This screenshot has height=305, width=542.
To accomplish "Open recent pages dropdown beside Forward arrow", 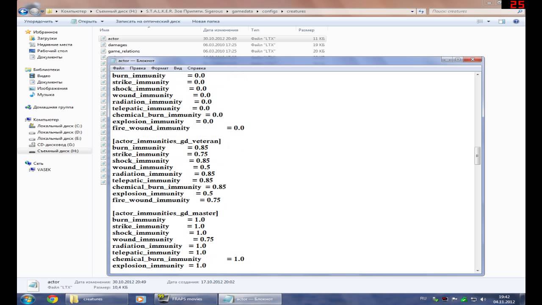I will [42, 11].
